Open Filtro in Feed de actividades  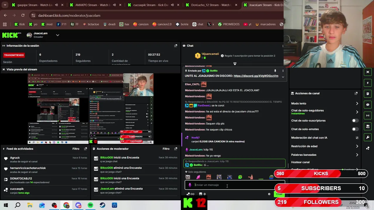click(x=76, y=149)
